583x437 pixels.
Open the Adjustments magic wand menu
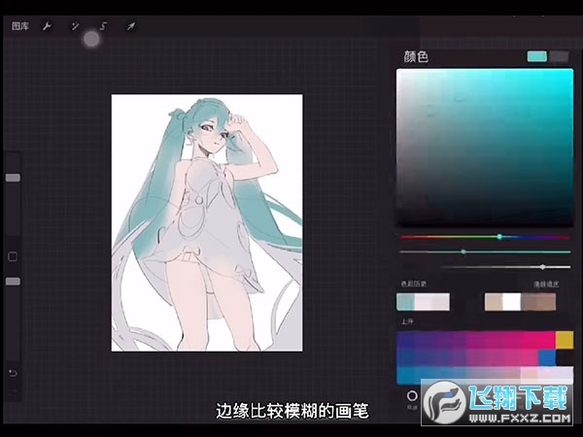(x=75, y=26)
